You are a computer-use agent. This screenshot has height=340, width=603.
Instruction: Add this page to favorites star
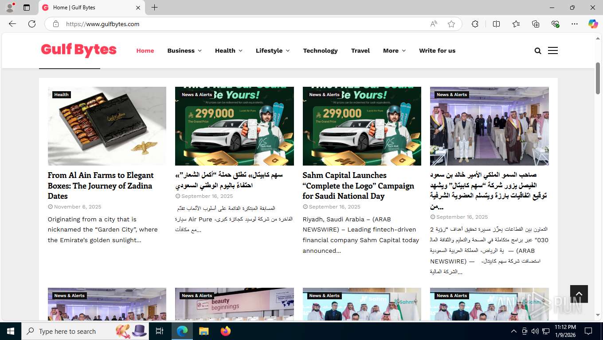pyautogui.click(x=451, y=24)
